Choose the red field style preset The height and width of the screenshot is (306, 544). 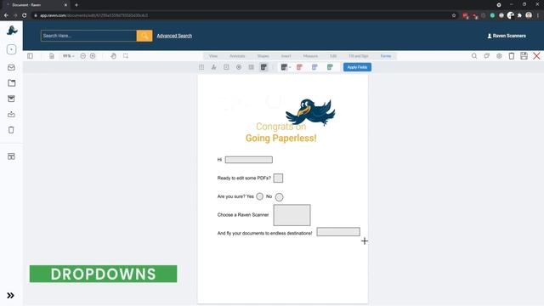[299, 67]
